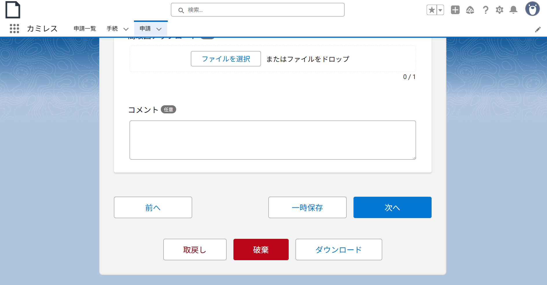
Task: Click the document logo icon
Action: [13, 10]
